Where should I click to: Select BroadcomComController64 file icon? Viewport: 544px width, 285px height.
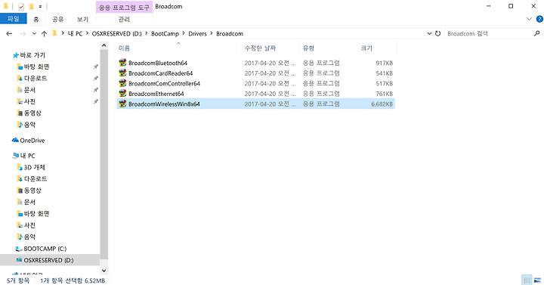click(x=122, y=83)
